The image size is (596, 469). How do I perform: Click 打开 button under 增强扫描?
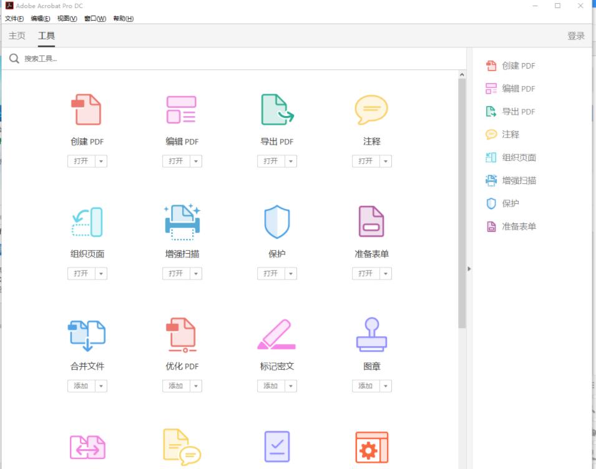click(x=176, y=273)
